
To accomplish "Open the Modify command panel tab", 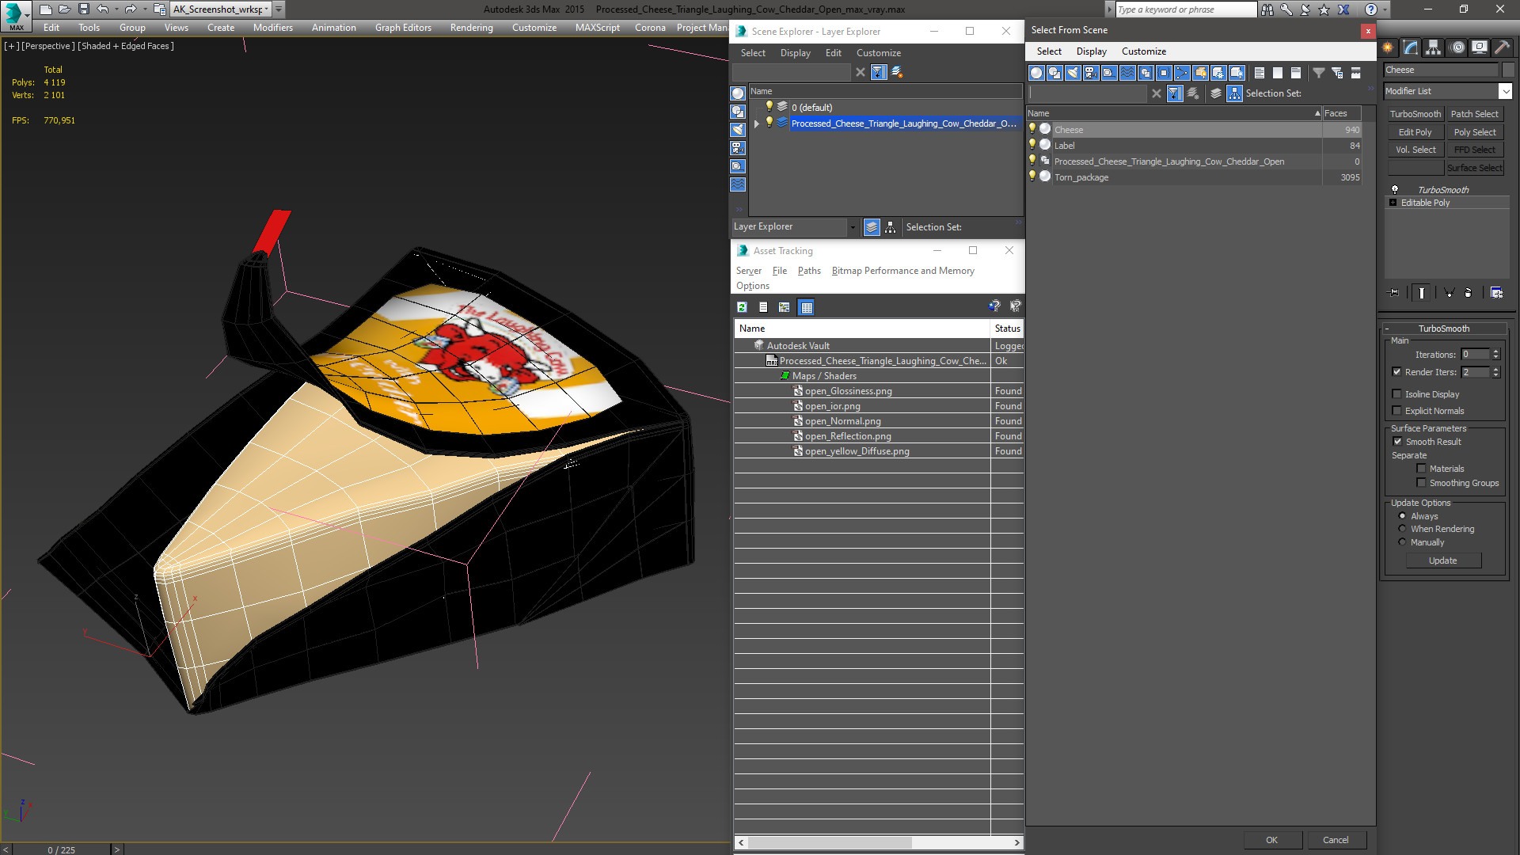I will (1411, 47).
